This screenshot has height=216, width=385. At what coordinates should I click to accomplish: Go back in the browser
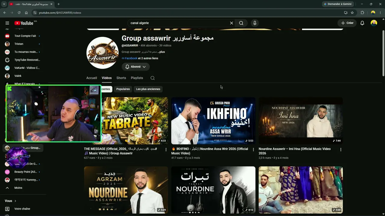pyautogui.click(x=5, y=13)
